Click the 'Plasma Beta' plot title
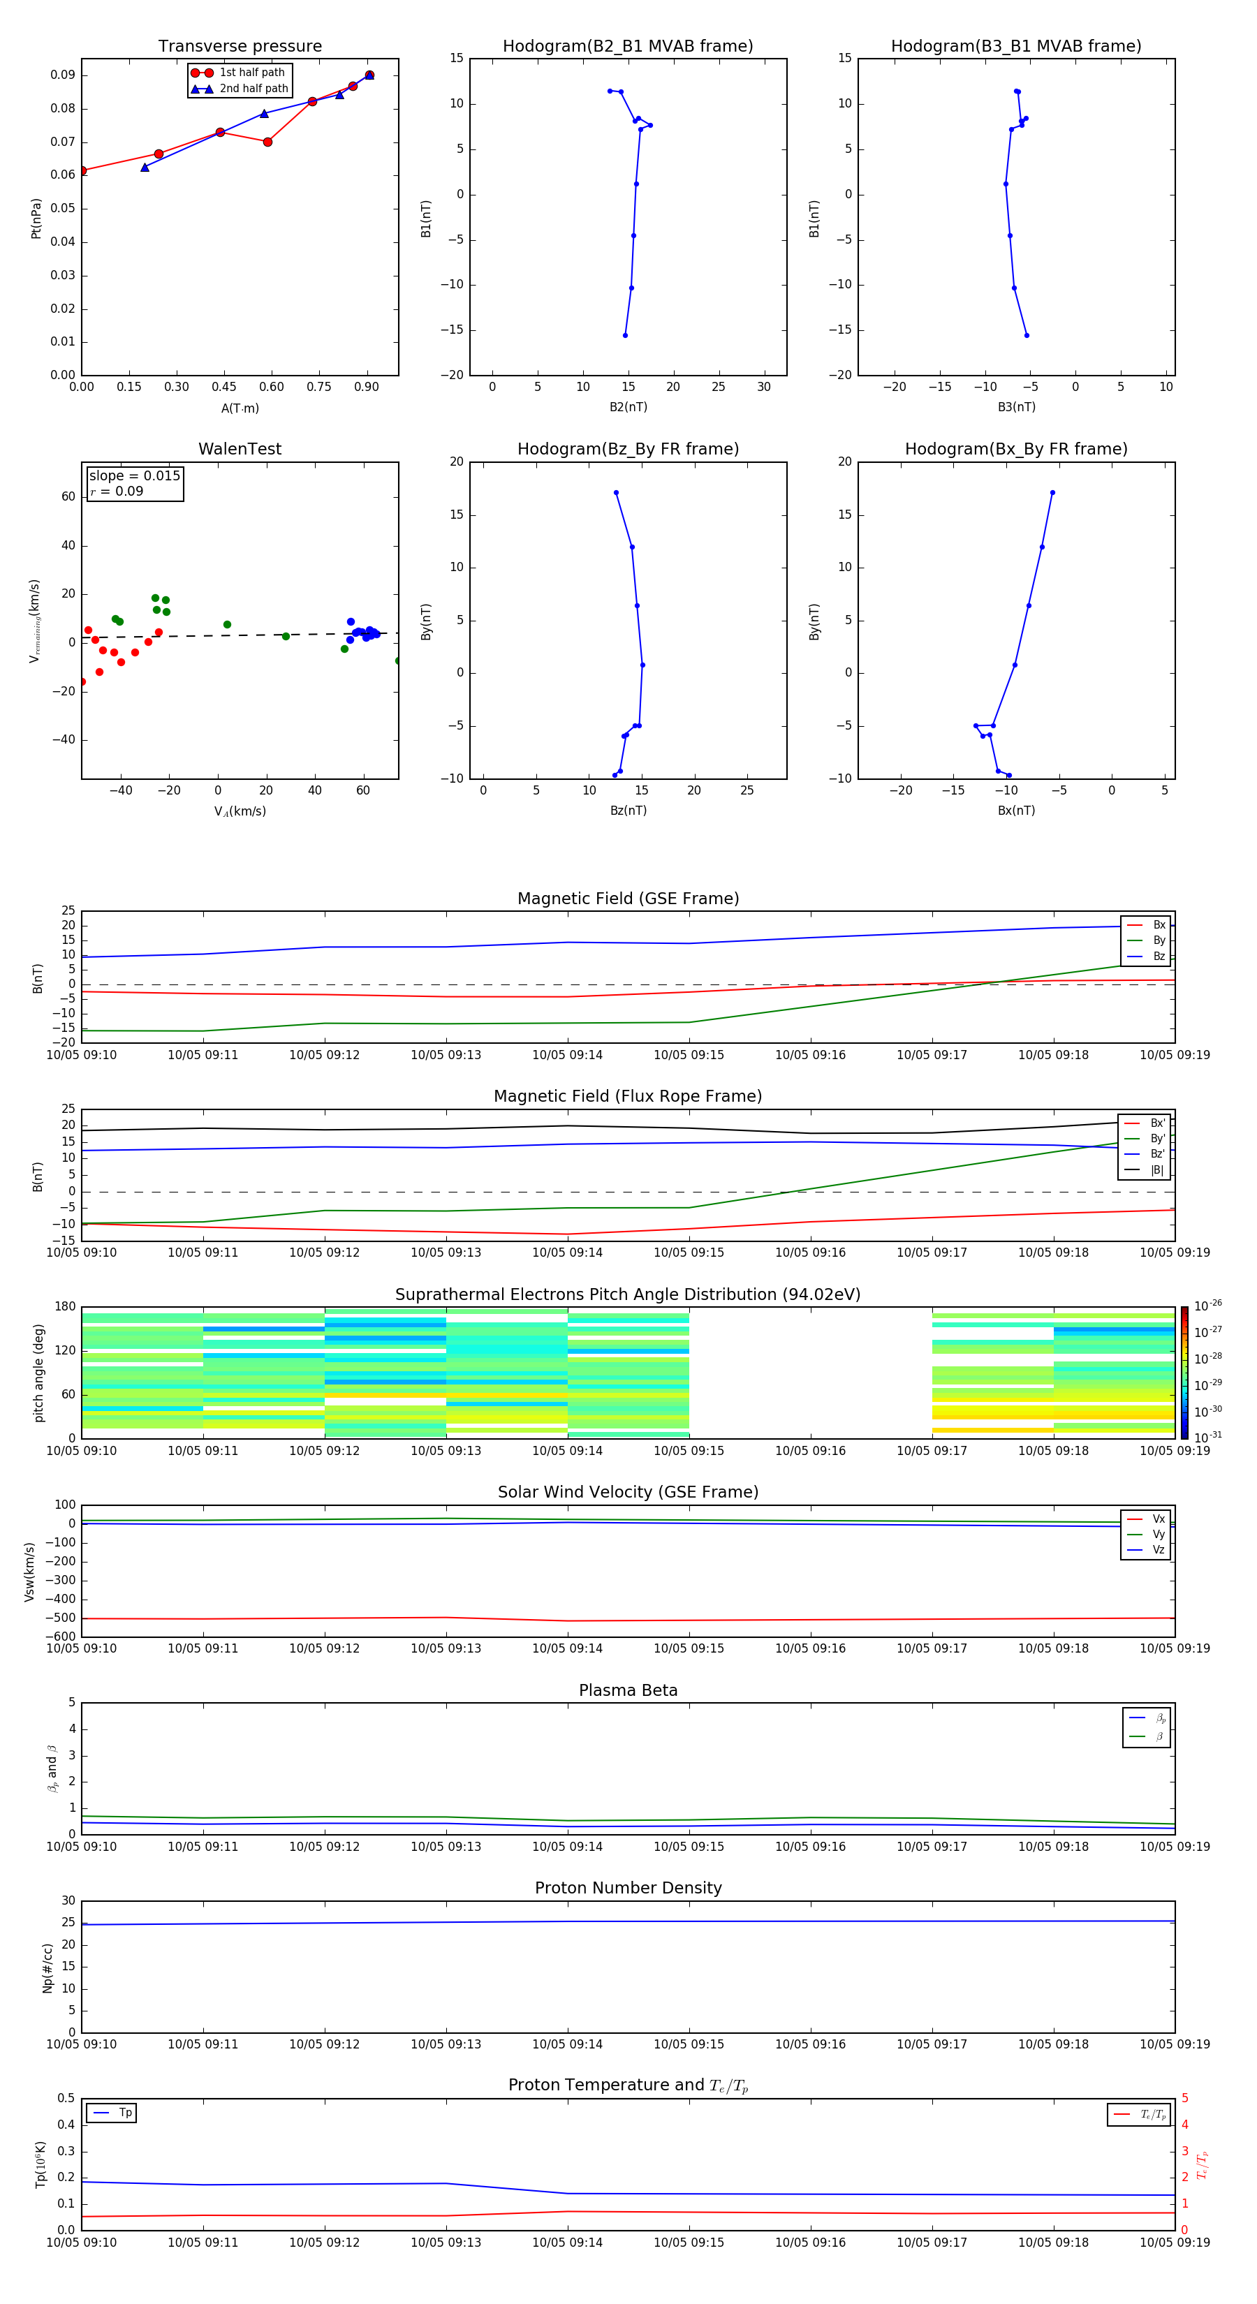 (x=628, y=1690)
